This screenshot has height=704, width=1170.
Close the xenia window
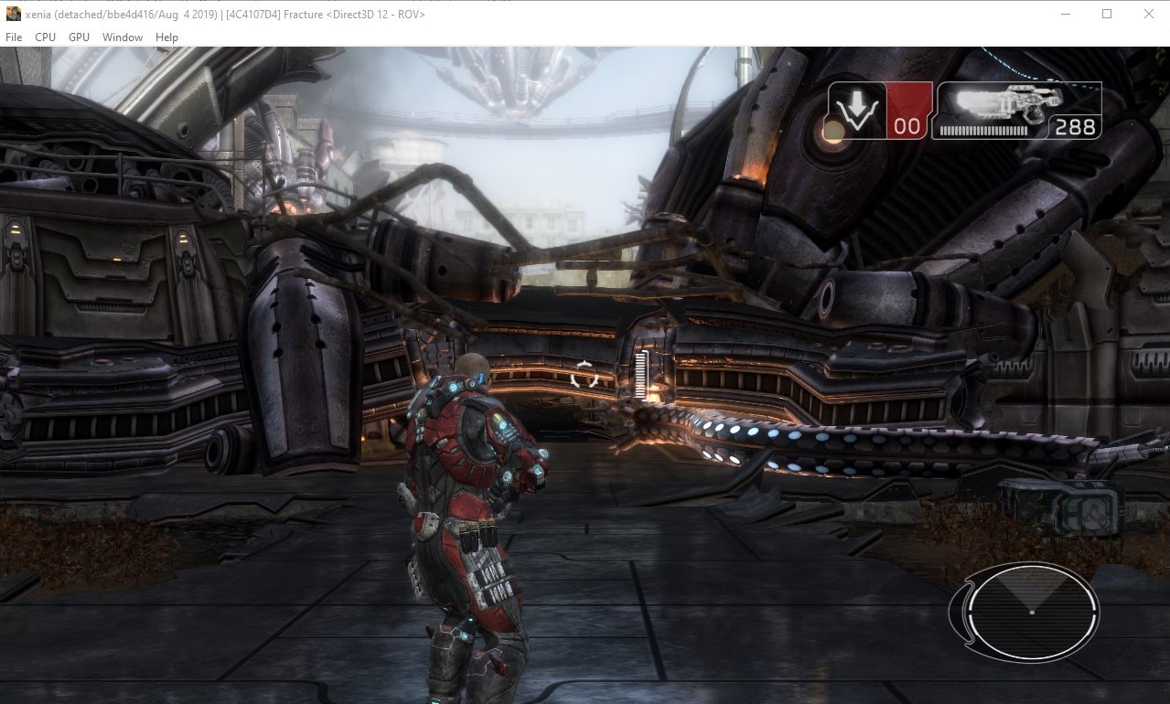coord(1149,14)
